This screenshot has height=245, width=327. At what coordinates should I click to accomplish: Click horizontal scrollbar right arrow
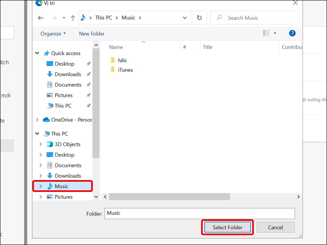point(298,197)
